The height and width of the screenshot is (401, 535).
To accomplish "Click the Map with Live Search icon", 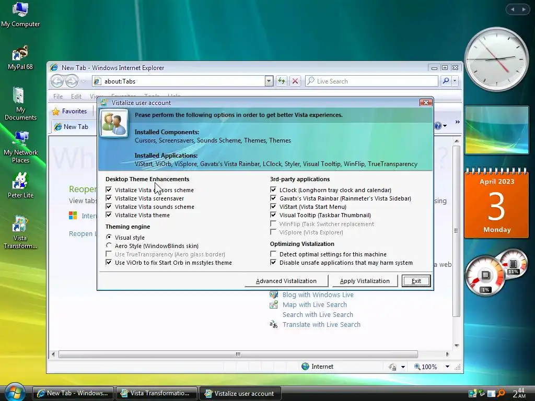I will [x=274, y=304].
